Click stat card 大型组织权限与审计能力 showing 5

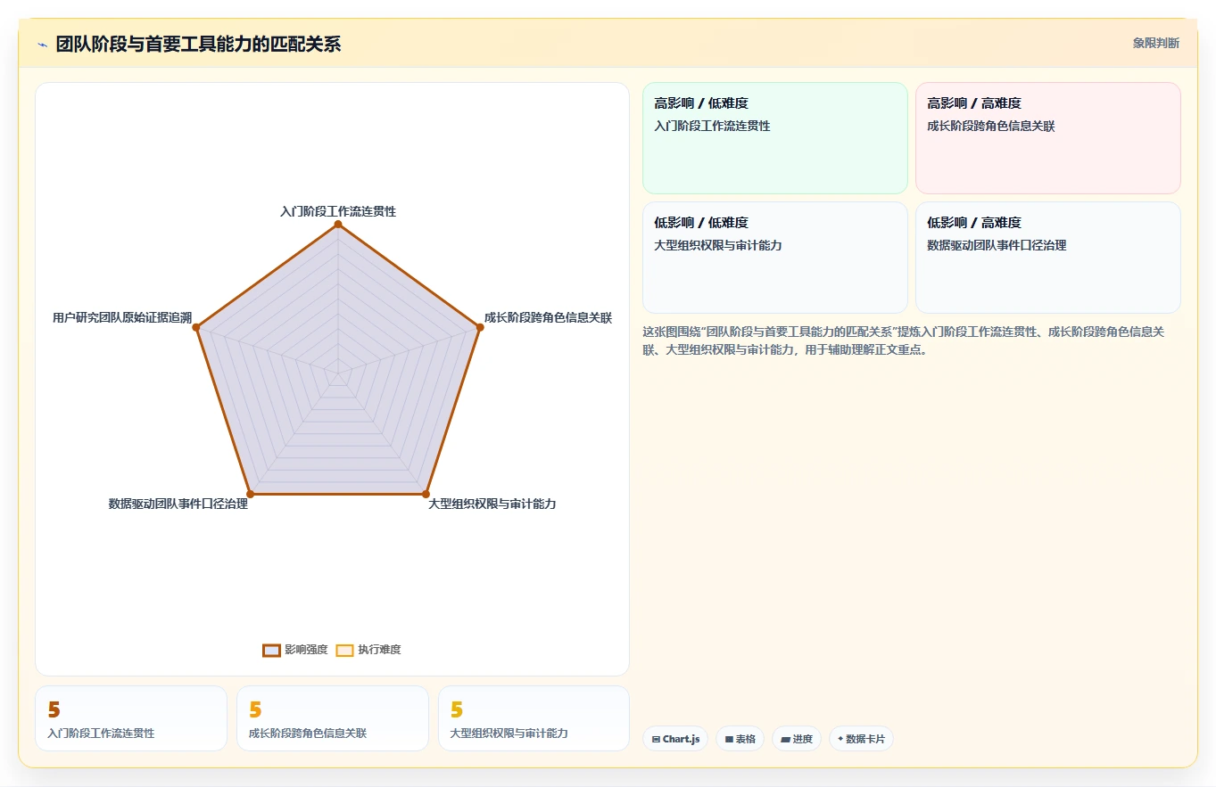534,718
